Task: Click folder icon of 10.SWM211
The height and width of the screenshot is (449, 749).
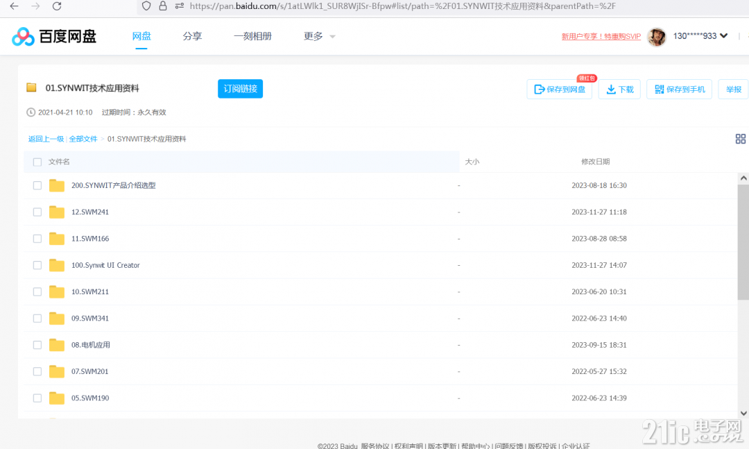Action: (57, 291)
